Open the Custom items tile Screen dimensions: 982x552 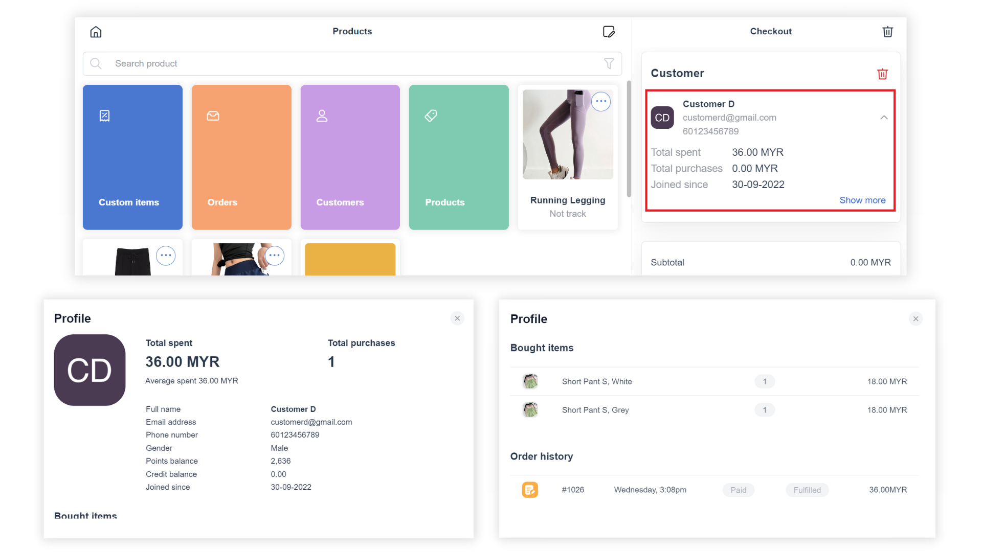pos(132,157)
